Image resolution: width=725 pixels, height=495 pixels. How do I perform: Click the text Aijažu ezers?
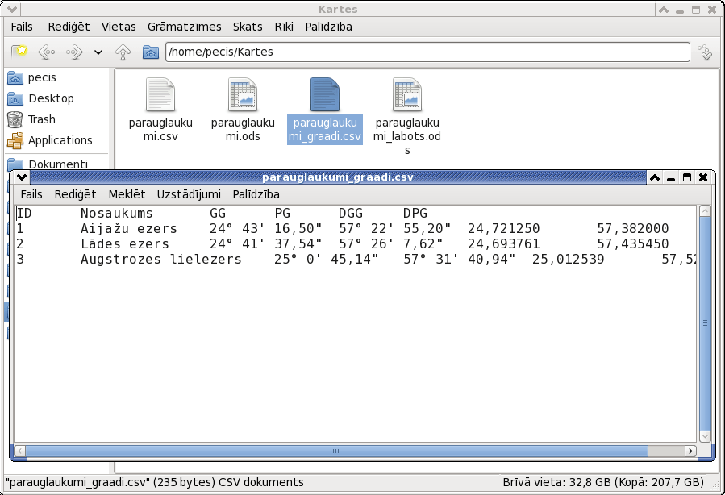tap(128, 229)
